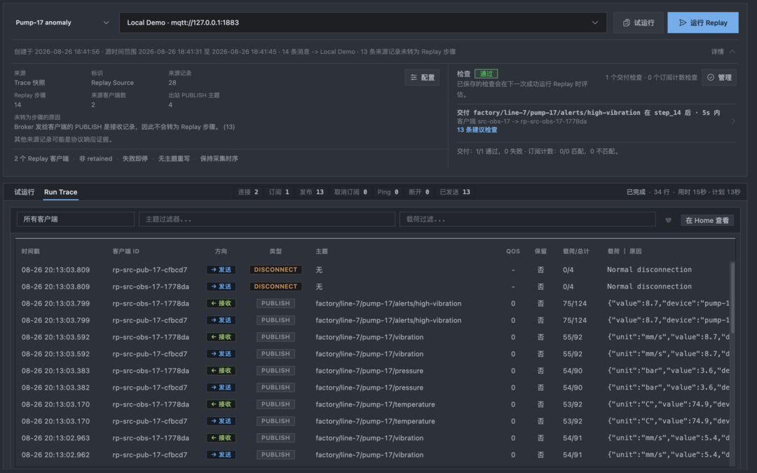Click the trace table vertical scrollbar
Screen dimensions: 757x473
pos(732,297)
